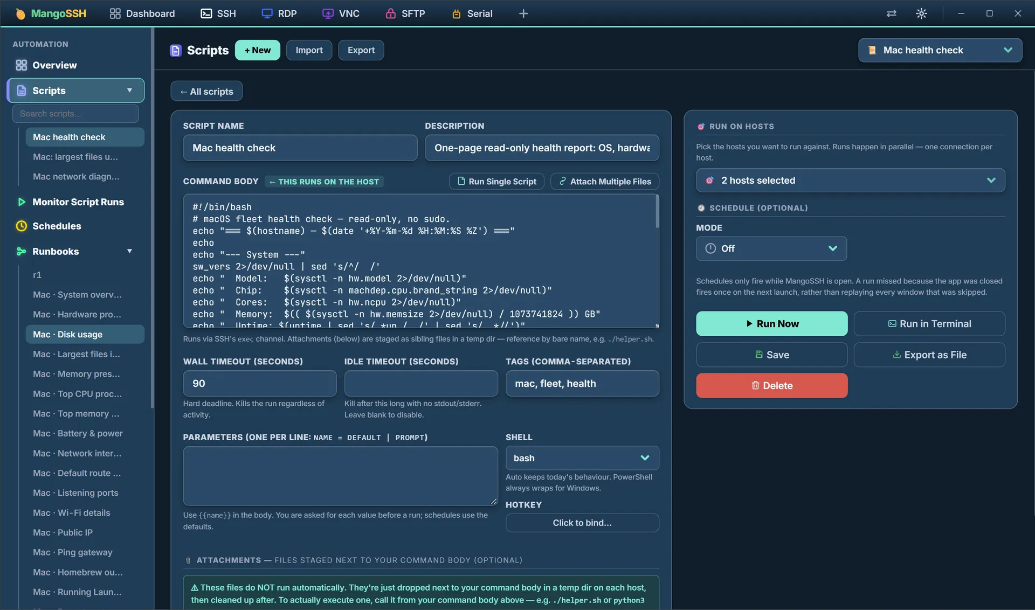Open the Mac health check script selector

(x=940, y=50)
